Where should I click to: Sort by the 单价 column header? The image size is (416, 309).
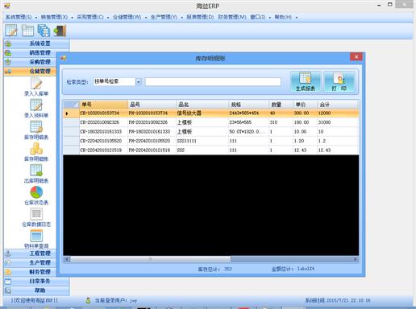click(x=305, y=105)
